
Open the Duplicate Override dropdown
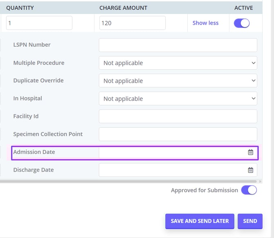178,81
